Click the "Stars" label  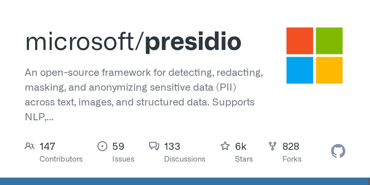pos(244,159)
